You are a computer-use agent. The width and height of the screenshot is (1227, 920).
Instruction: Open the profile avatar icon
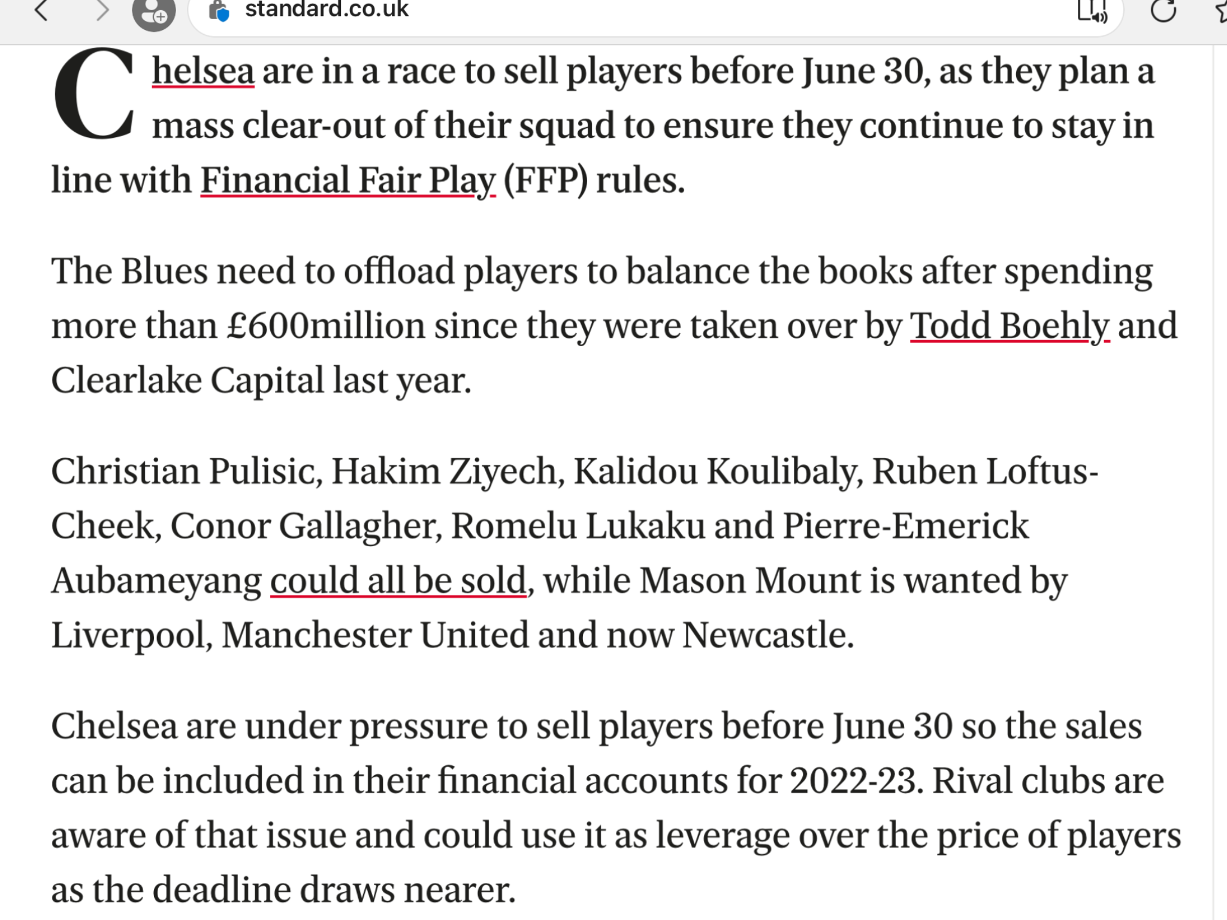(x=154, y=13)
